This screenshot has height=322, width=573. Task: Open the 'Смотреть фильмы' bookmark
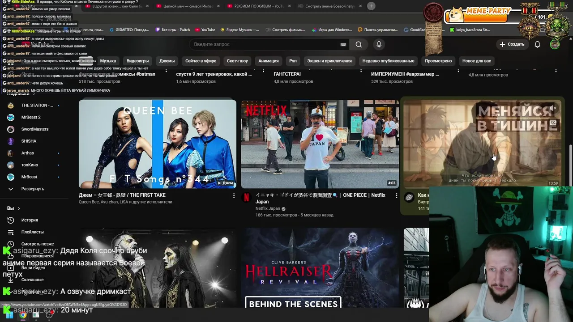(285, 30)
